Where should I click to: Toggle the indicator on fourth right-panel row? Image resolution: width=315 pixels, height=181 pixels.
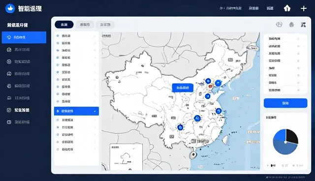pos(299,60)
